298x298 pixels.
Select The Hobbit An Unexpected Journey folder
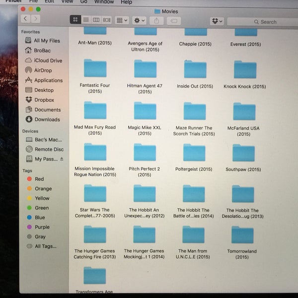tap(145, 193)
